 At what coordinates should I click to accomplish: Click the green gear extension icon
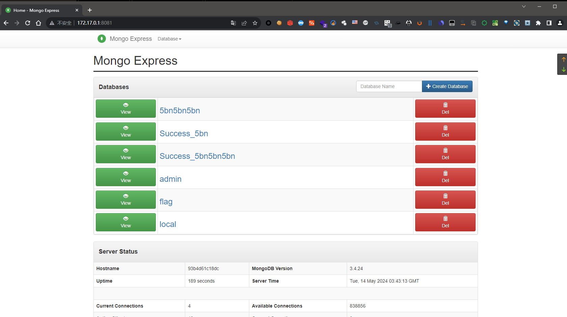484,23
